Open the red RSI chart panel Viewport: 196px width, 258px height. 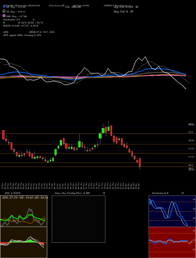point(172,242)
